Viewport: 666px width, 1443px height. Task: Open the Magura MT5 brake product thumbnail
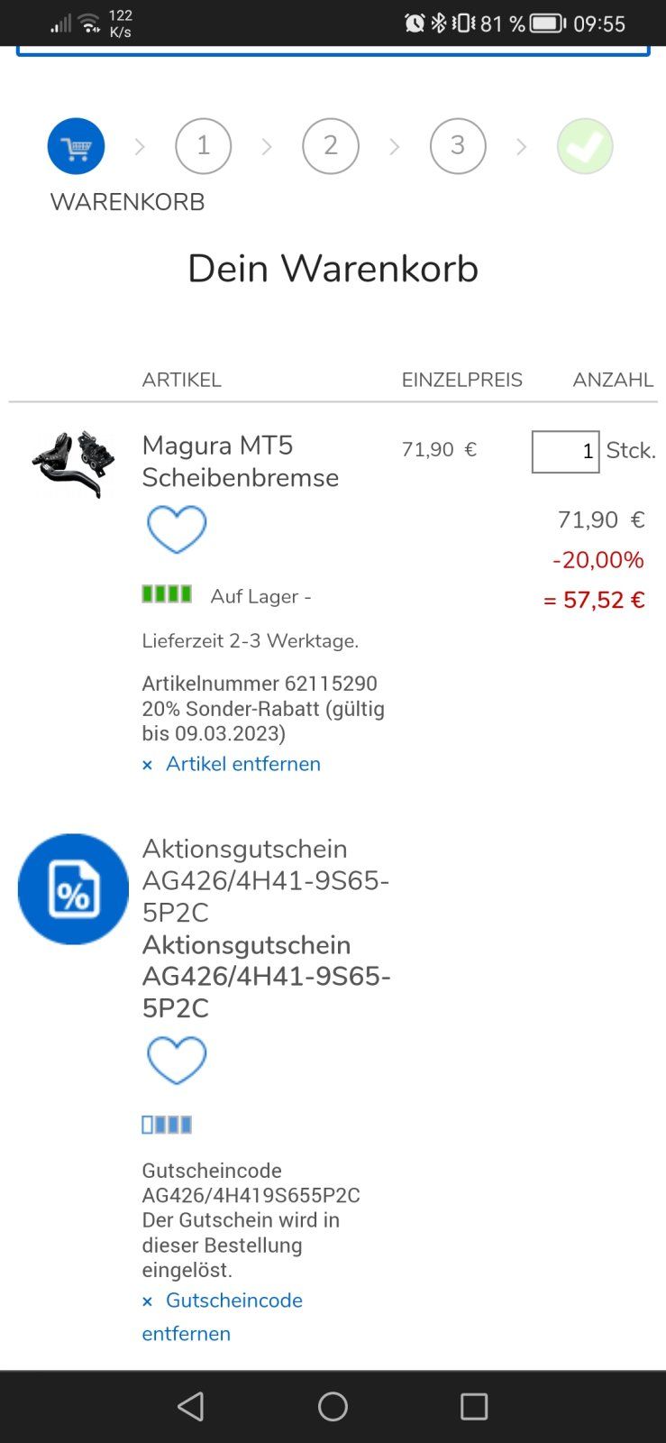click(x=73, y=462)
